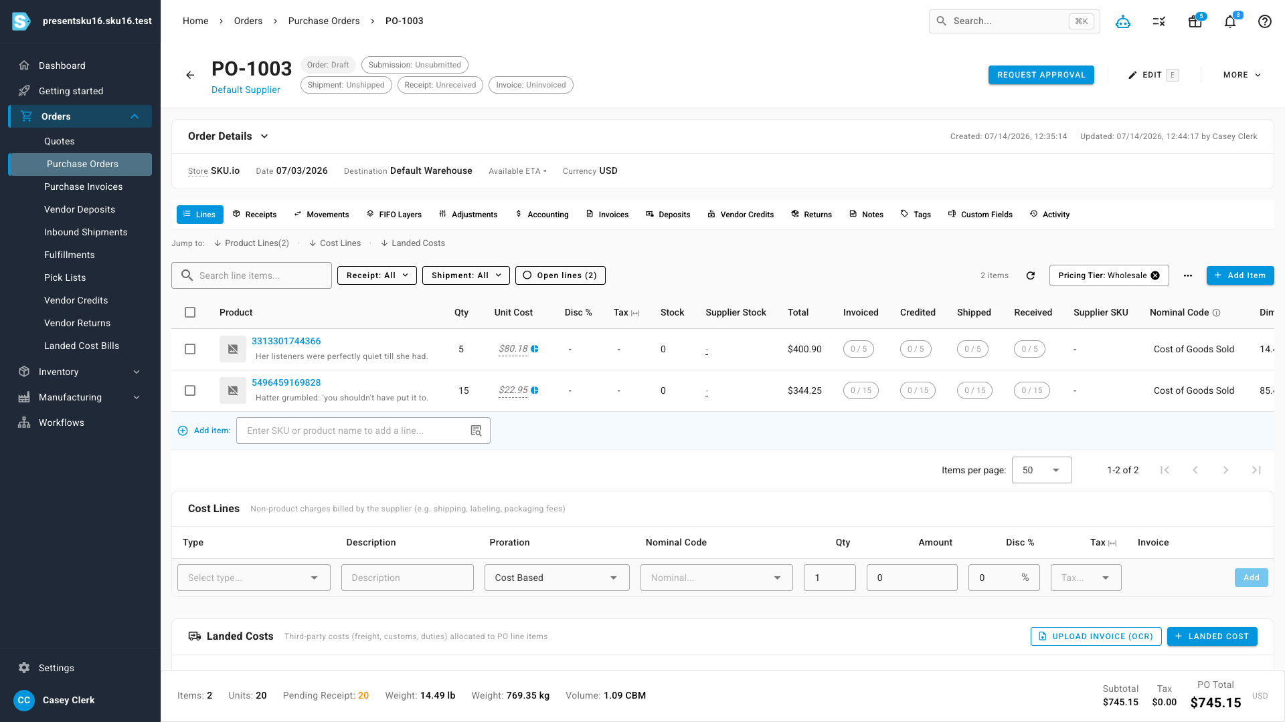The image size is (1285, 722).
Task: Go to the previous page of line items
Action: pyautogui.click(x=1195, y=470)
